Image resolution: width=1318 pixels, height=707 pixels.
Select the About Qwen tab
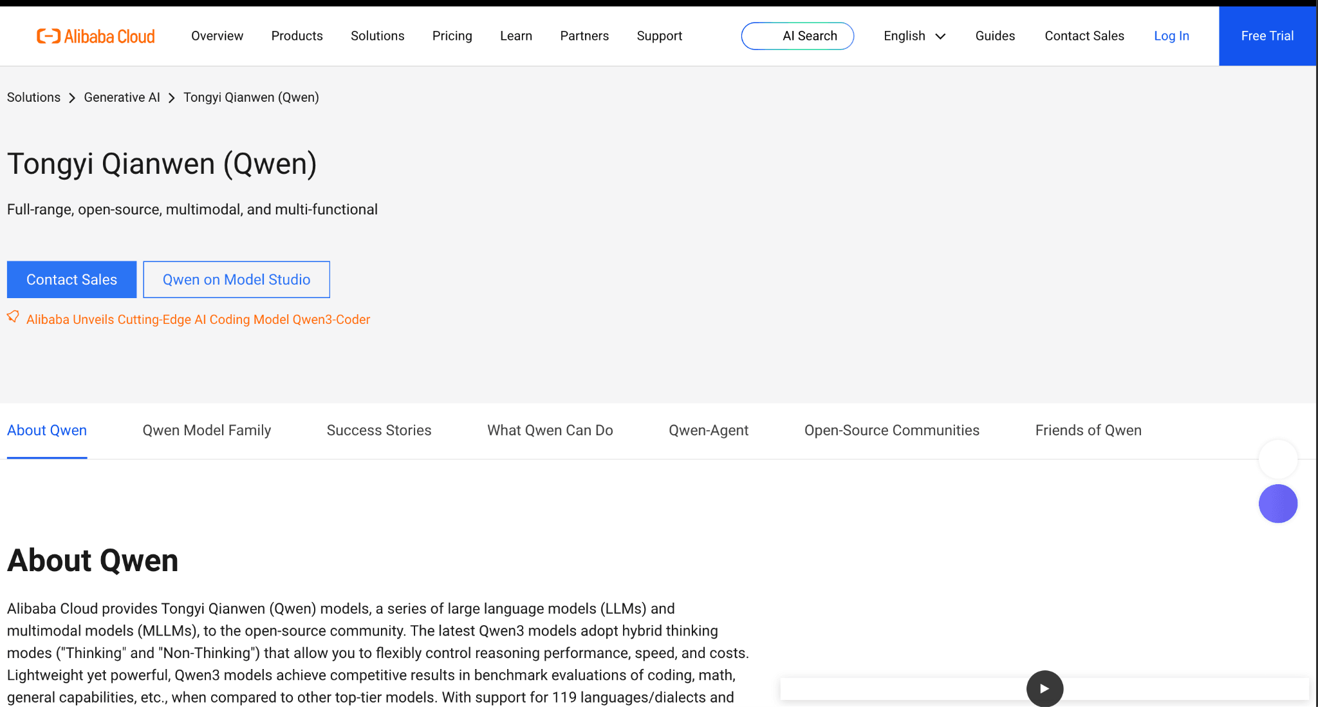47,430
